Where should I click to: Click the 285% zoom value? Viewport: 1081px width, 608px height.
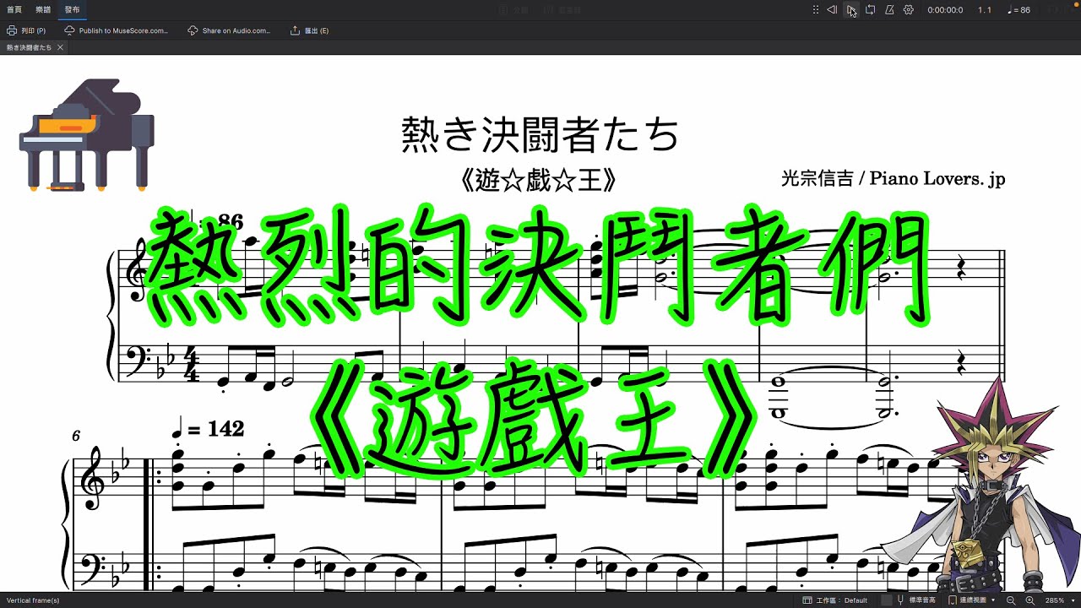[1054, 600]
